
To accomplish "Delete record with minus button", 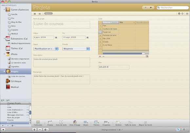I will click(x=40, y=130).
